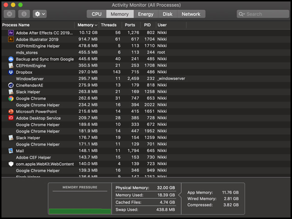The width and height of the screenshot is (292, 219).
Task: Click the 914.7 MB memory value
Action: point(88,39)
